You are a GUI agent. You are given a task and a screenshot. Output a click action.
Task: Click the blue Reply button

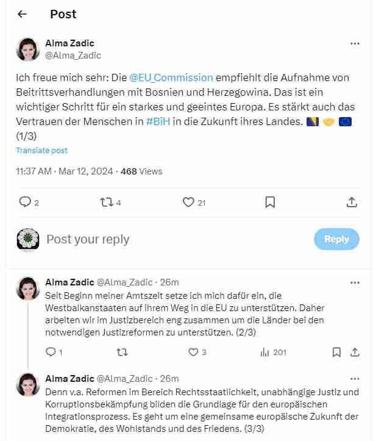click(x=336, y=239)
